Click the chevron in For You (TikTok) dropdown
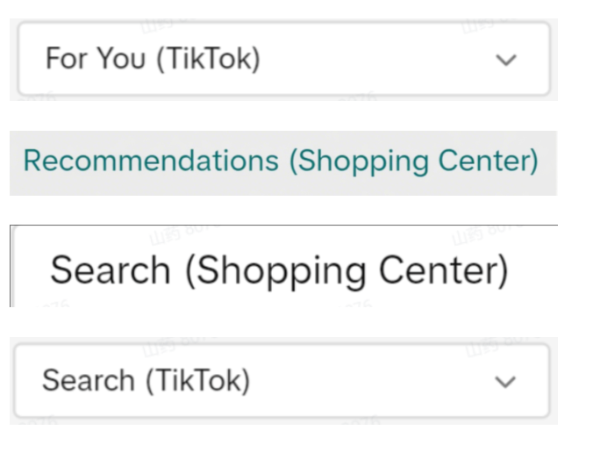The width and height of the screenshot is (600, 452). [x=506, y=61]
